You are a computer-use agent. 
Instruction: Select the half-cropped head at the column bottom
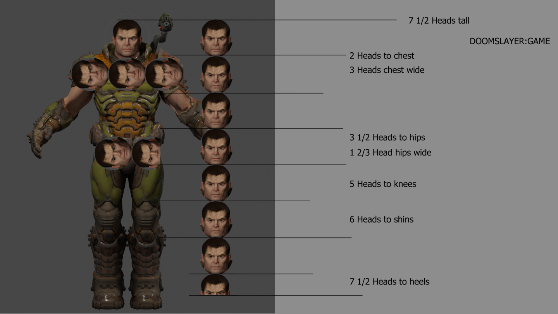(215, 285)
